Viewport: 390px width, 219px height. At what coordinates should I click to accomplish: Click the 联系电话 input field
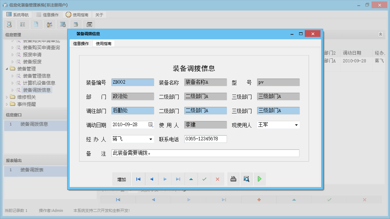click(x=205, y=139)
